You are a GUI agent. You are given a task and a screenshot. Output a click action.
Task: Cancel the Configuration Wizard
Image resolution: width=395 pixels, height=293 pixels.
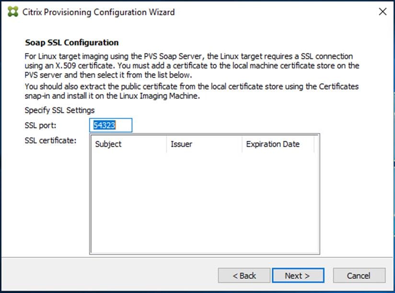tap(359, 275)
